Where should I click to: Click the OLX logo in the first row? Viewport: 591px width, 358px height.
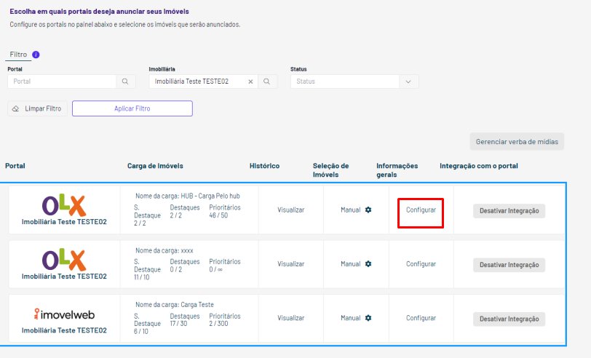click(x=64, y=205)
